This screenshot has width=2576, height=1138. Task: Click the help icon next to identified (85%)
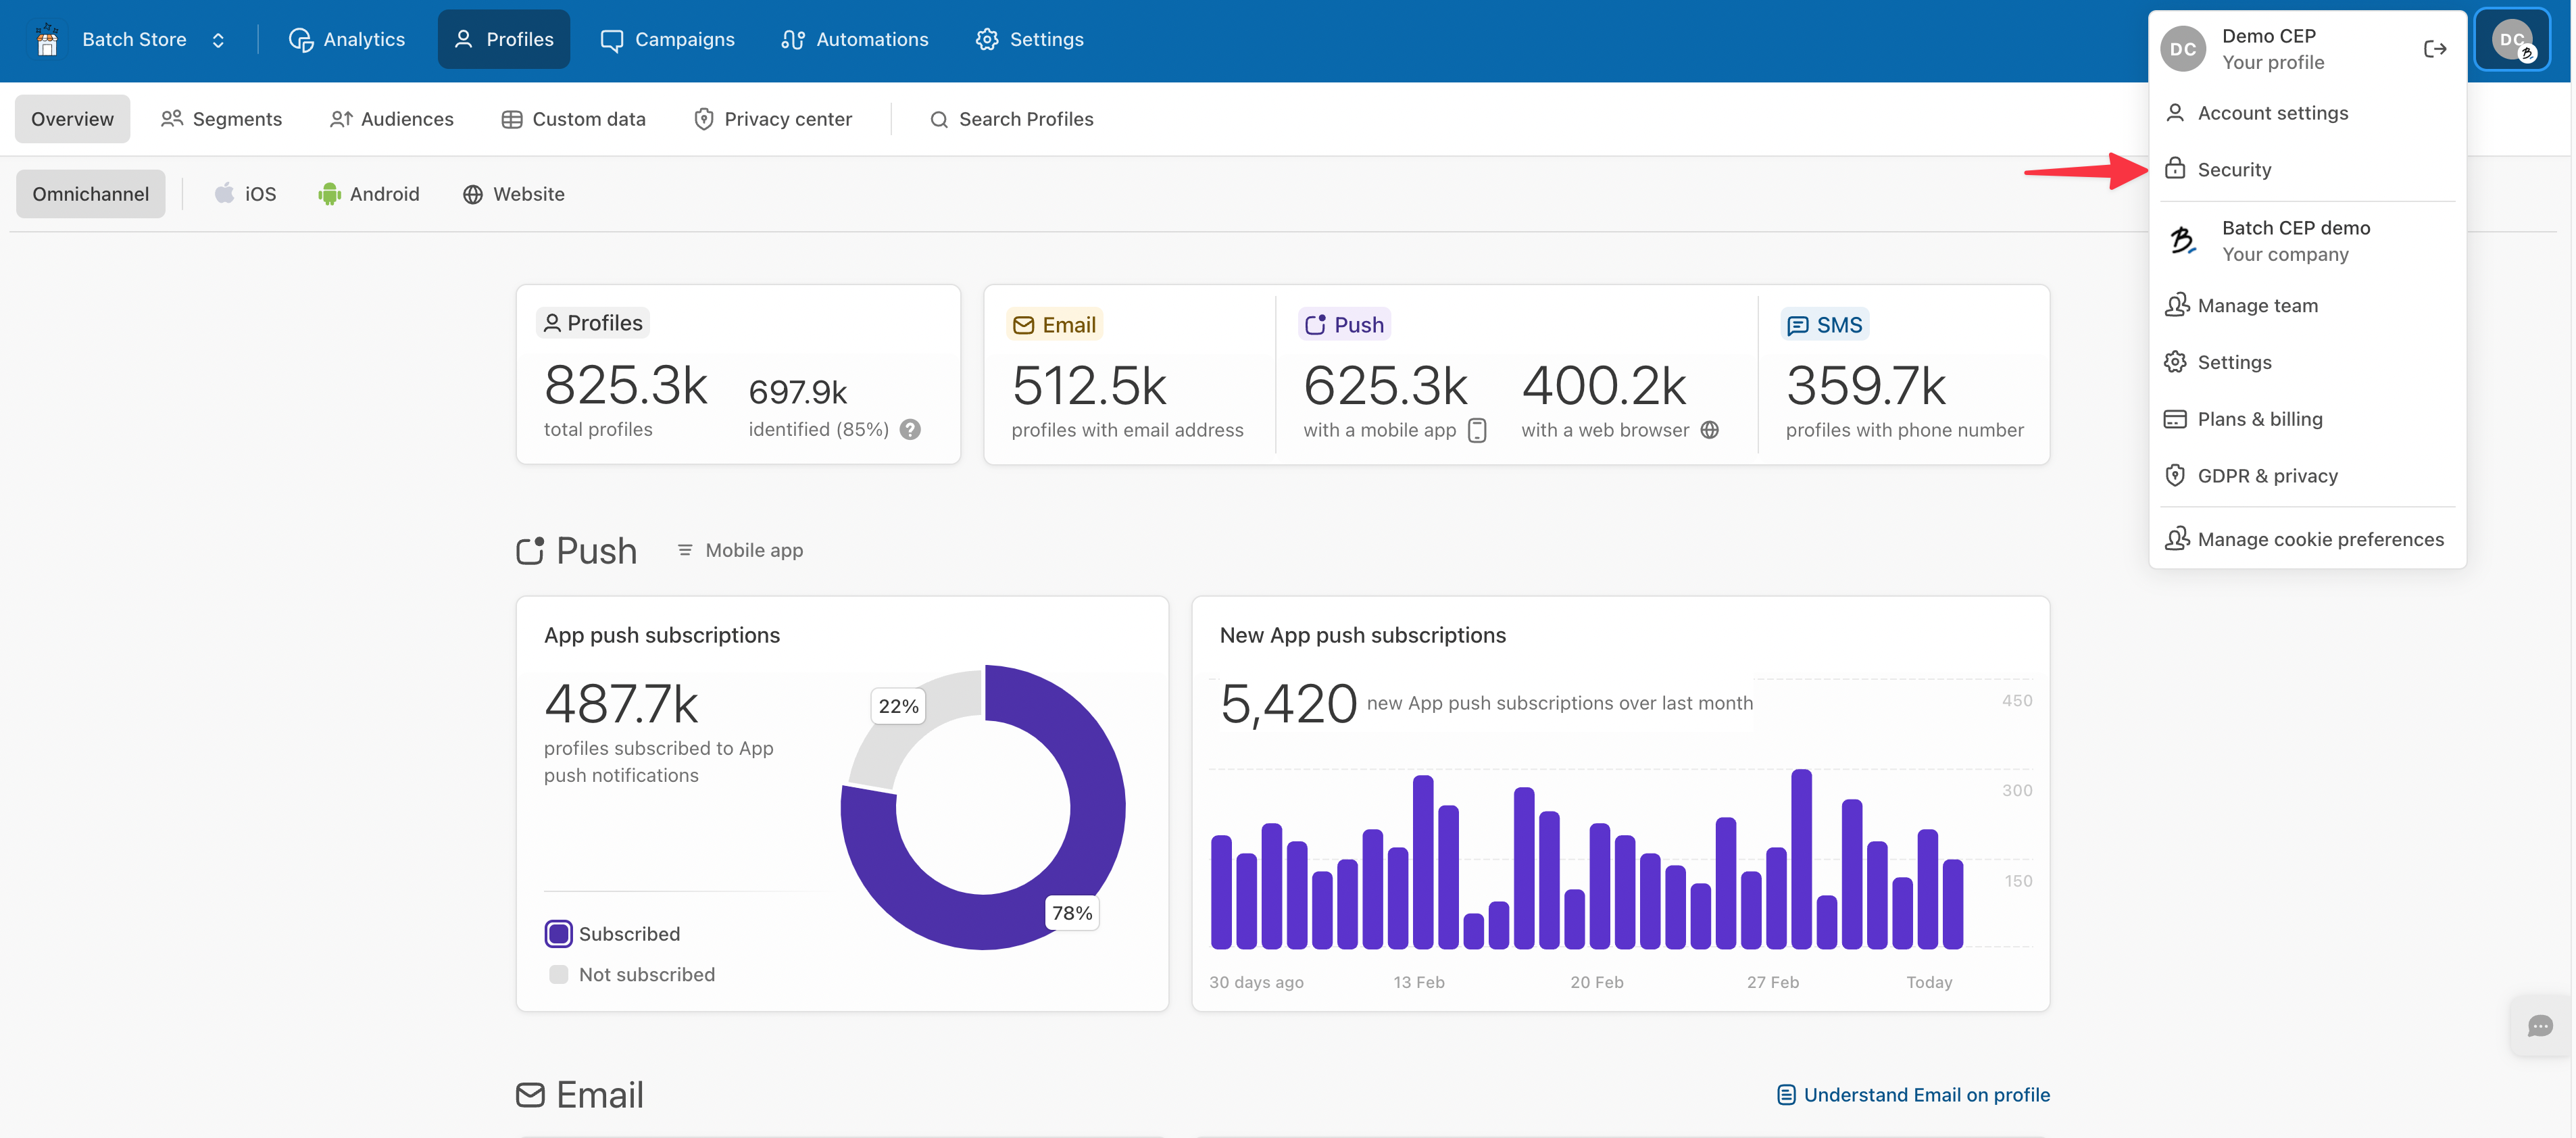coord(909,429)
